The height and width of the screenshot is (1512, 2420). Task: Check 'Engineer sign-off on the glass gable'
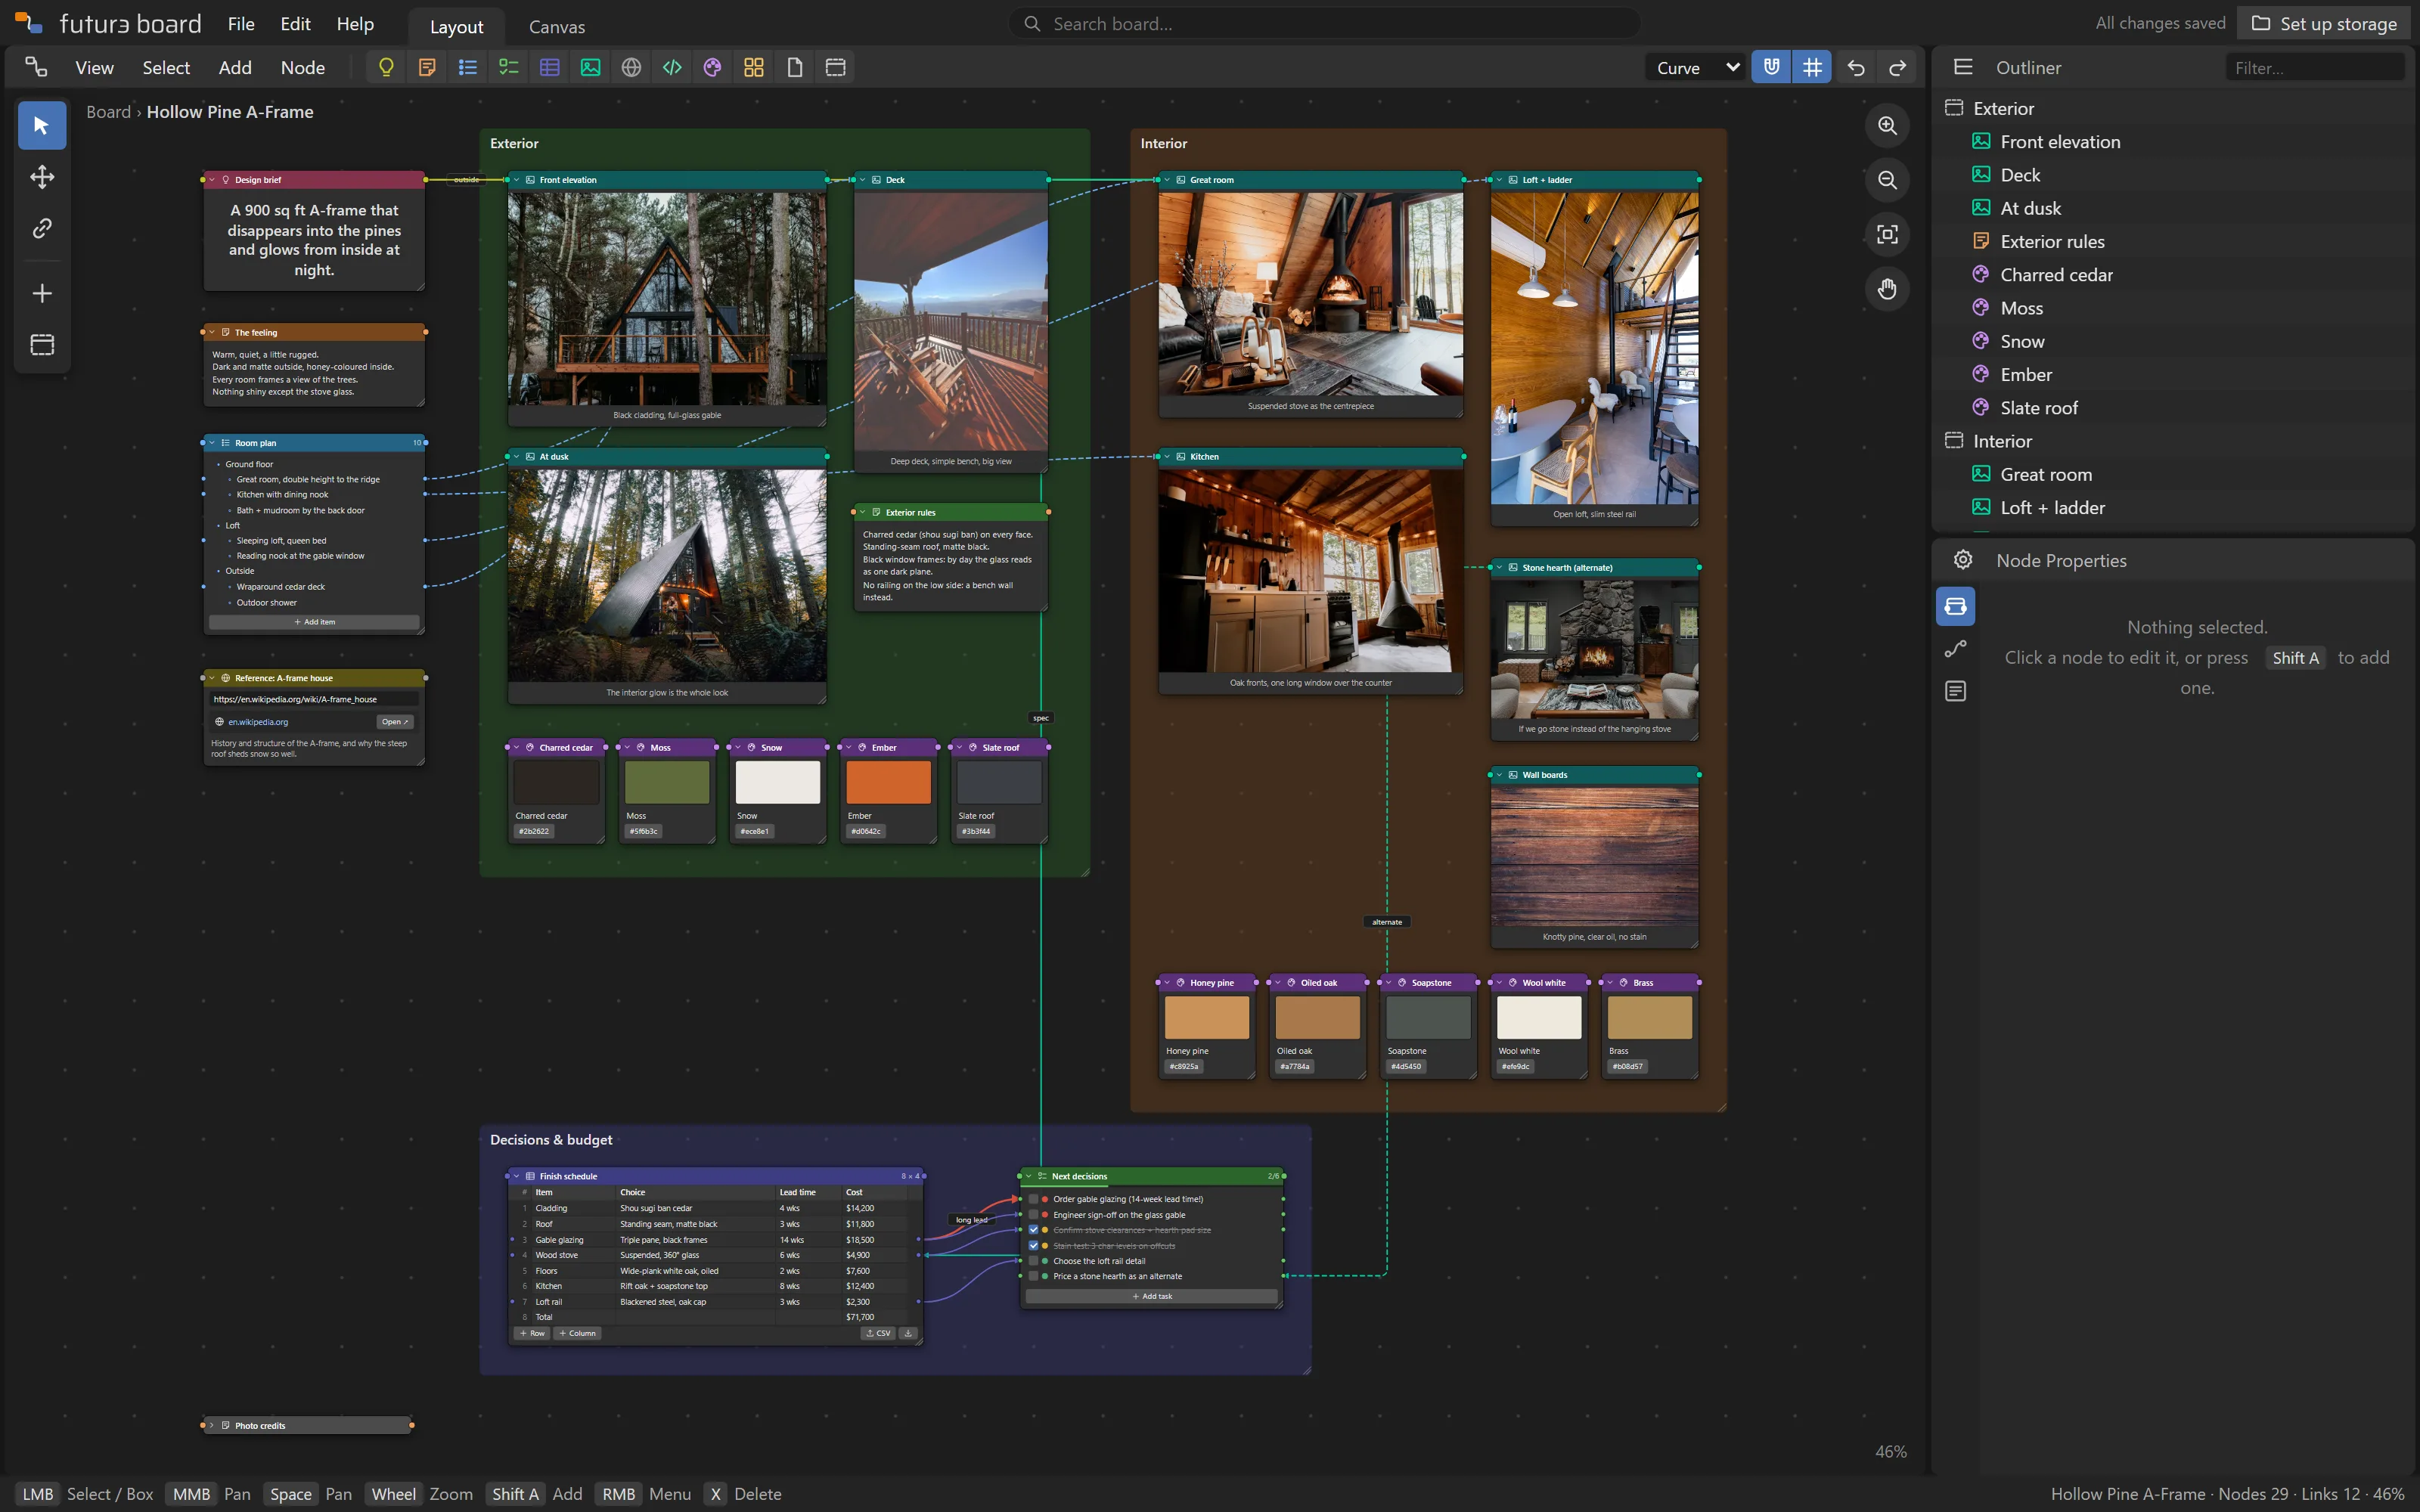coord(1033,1215)
